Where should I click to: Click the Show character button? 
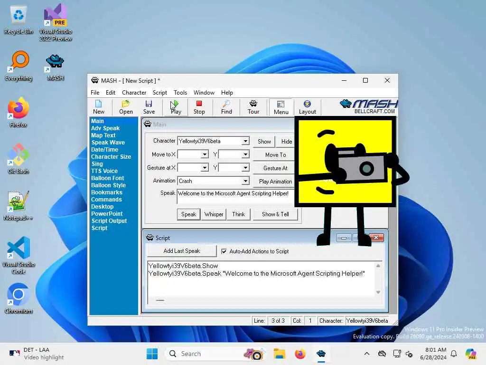point(264,142)
